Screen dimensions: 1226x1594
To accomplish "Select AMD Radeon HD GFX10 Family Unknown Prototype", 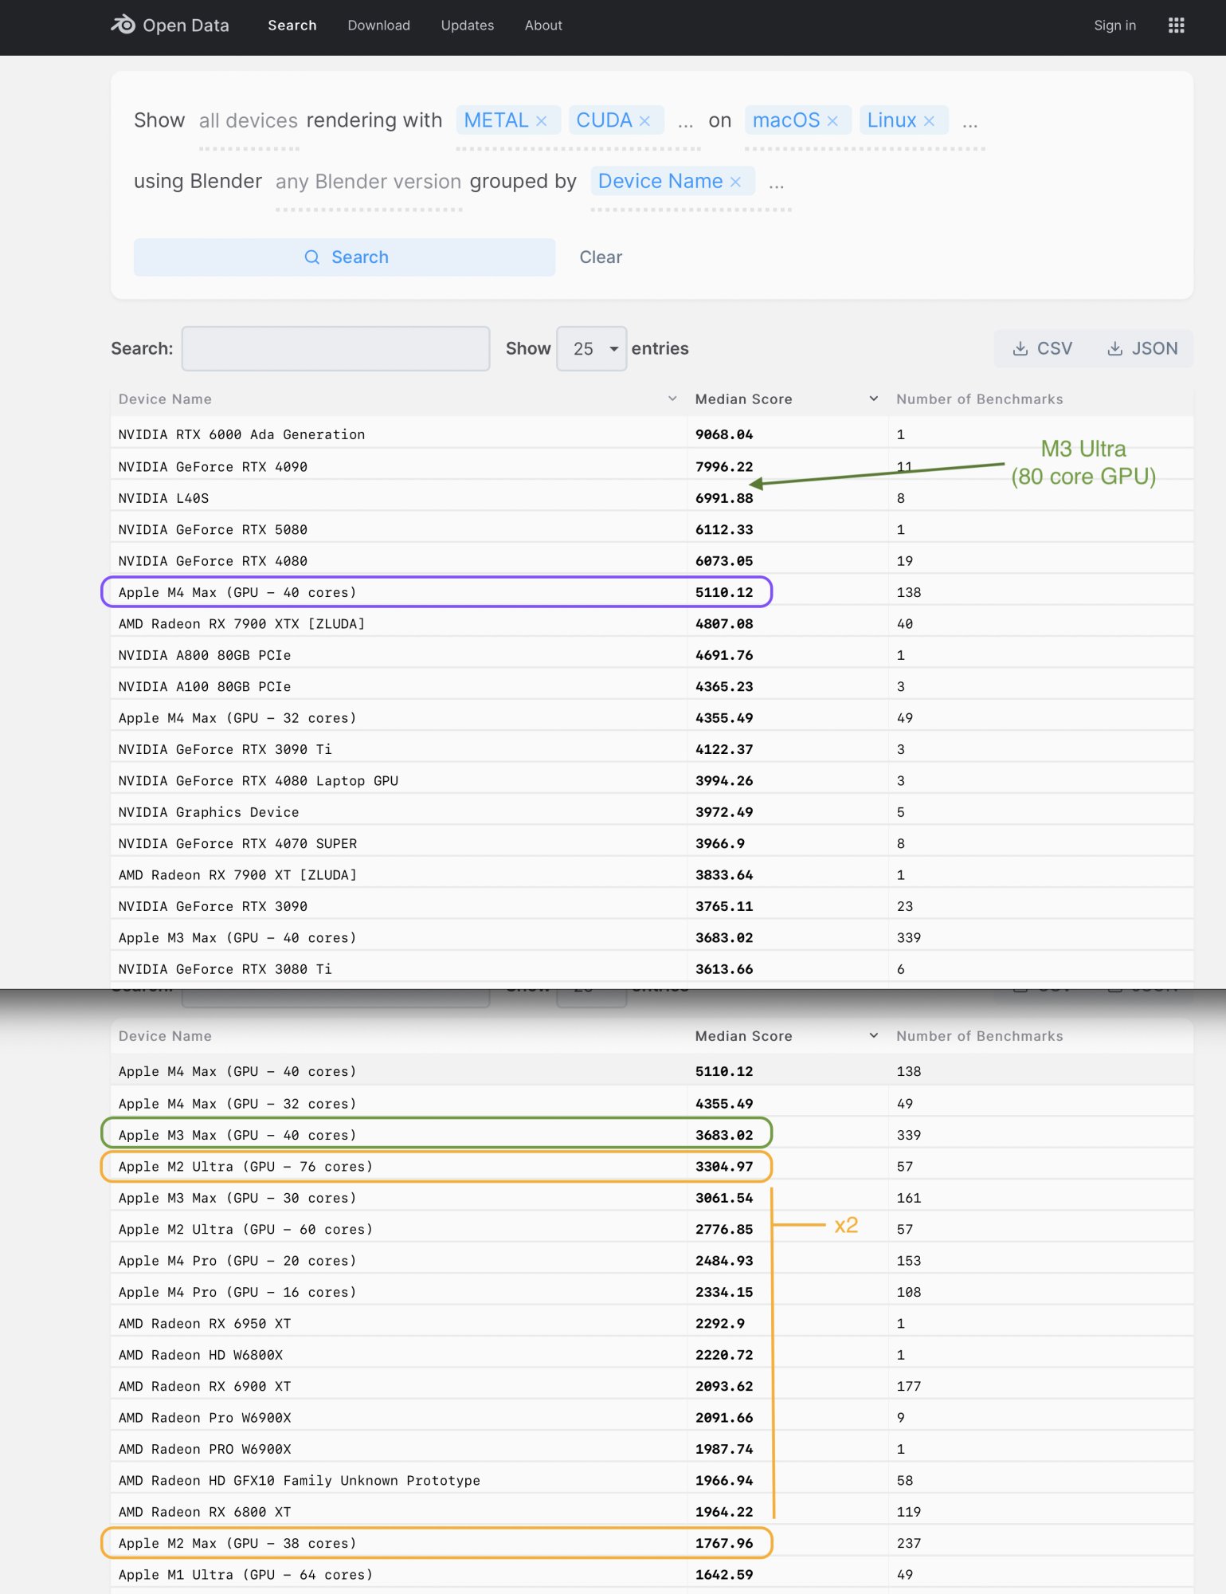I will 300,1481.
